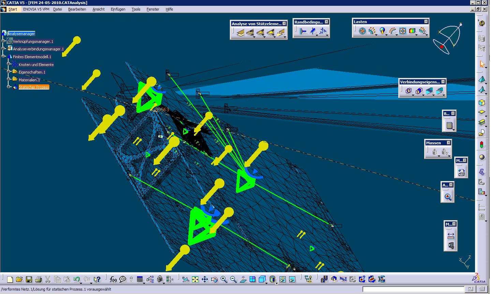491x294 pixels.
Task: Expand the Materialien.1 tree node
Action: tap(9, 79)
